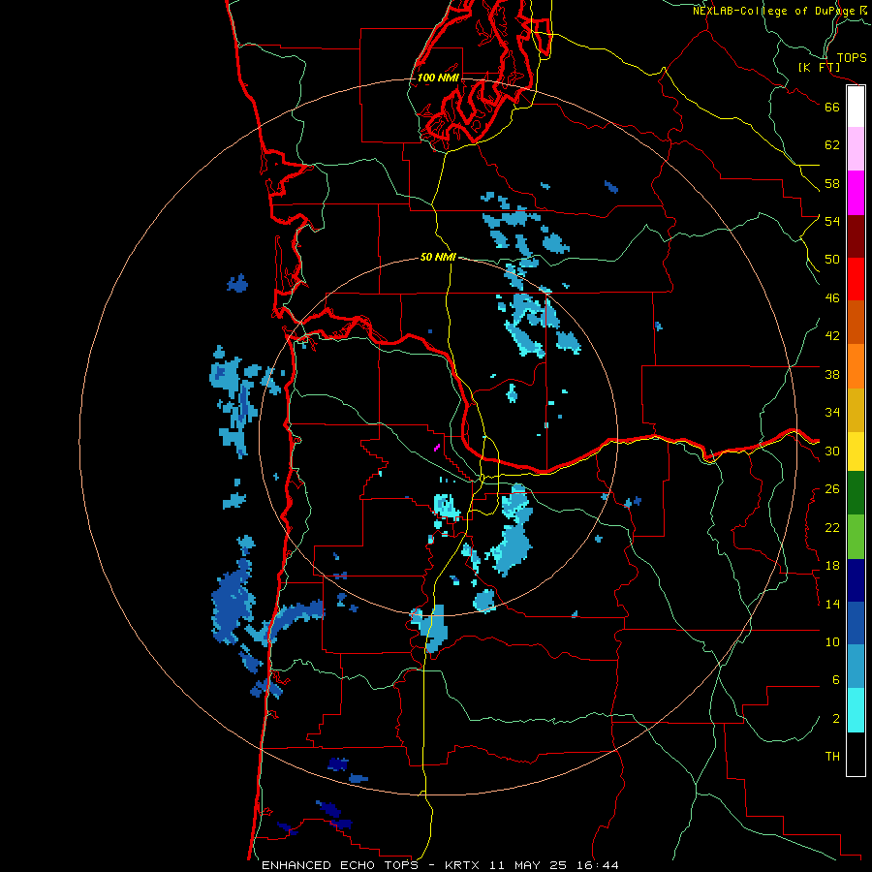The height and width of the screenshot is (872, 872).
Task: Click the "[K FT]" units label
Action: (x=819, y=67)
